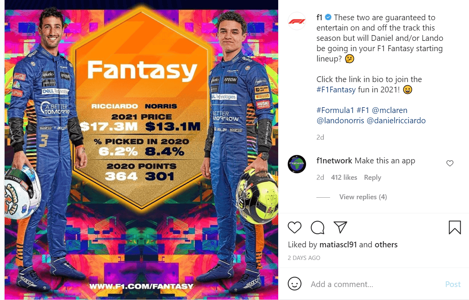Save post with bookmark icon
The height and width of the screenshot is (300, 469).
click(x=455, y=227)
